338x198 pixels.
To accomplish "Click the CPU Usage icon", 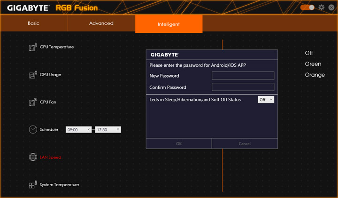I will pyautogui.click(x=33, y=75).
